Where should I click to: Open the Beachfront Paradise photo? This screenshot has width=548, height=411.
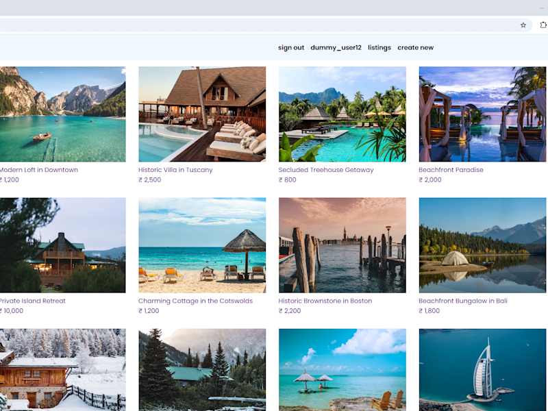[482, 114]
